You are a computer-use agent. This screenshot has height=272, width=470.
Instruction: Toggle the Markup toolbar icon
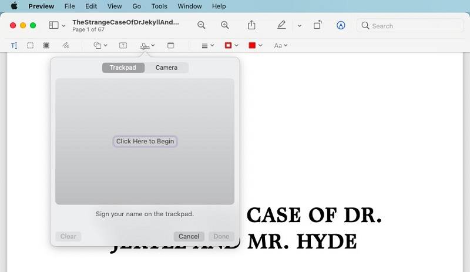coord(341,25)
